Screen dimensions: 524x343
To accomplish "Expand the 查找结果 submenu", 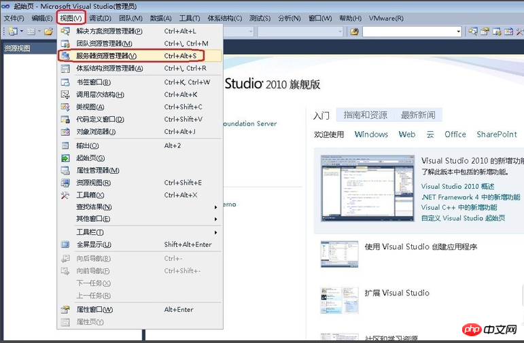I will coord(216,206).
